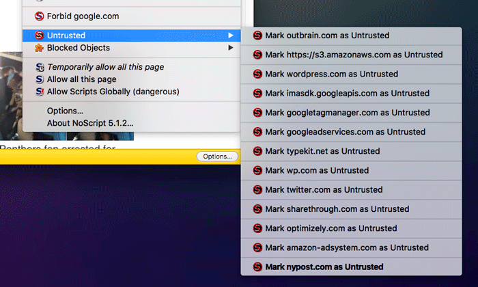The height and width of the screenshot is (287, 478).
Task: Select Forbid google.com
Action: tap(132, 16)
